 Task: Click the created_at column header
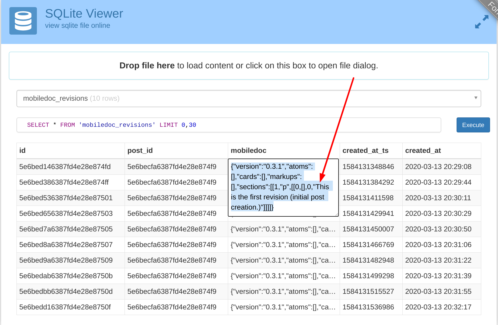tap(442, 151)
